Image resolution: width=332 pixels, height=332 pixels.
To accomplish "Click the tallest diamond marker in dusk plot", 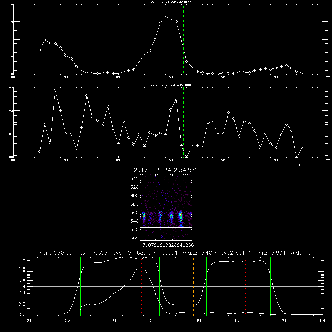I will [55, 90].
